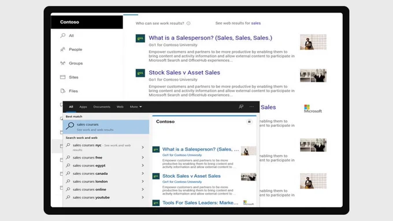Expand the More dropdown in search tabs
Image resolution: width=393 pixels, height=221 pixels.
click(x=136, y=107)
